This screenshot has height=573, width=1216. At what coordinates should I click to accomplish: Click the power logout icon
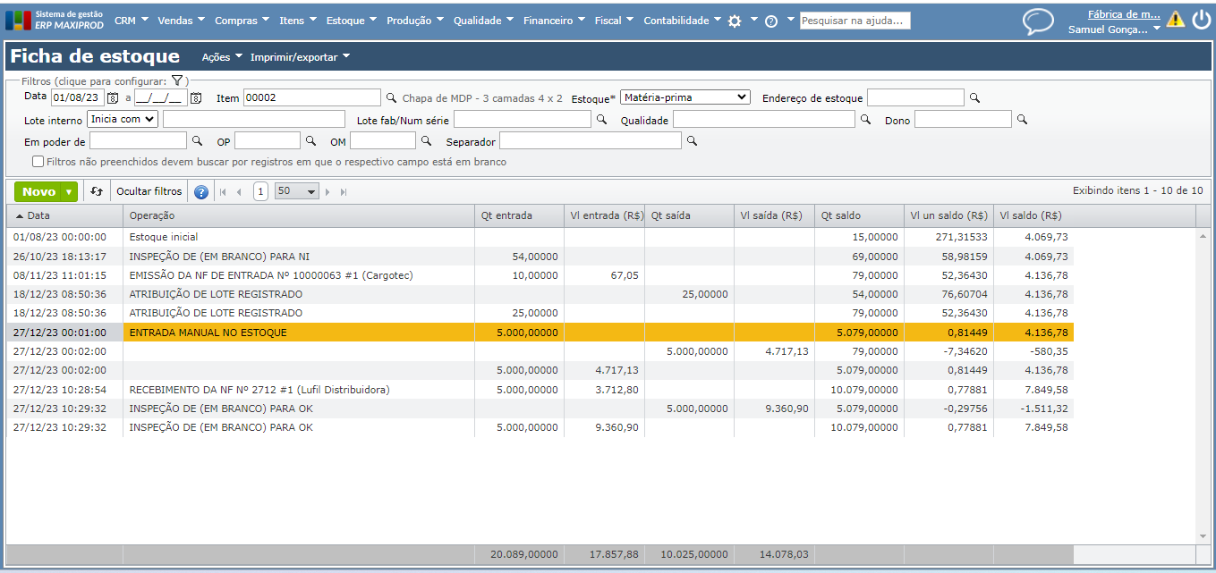click(1201, 20)
